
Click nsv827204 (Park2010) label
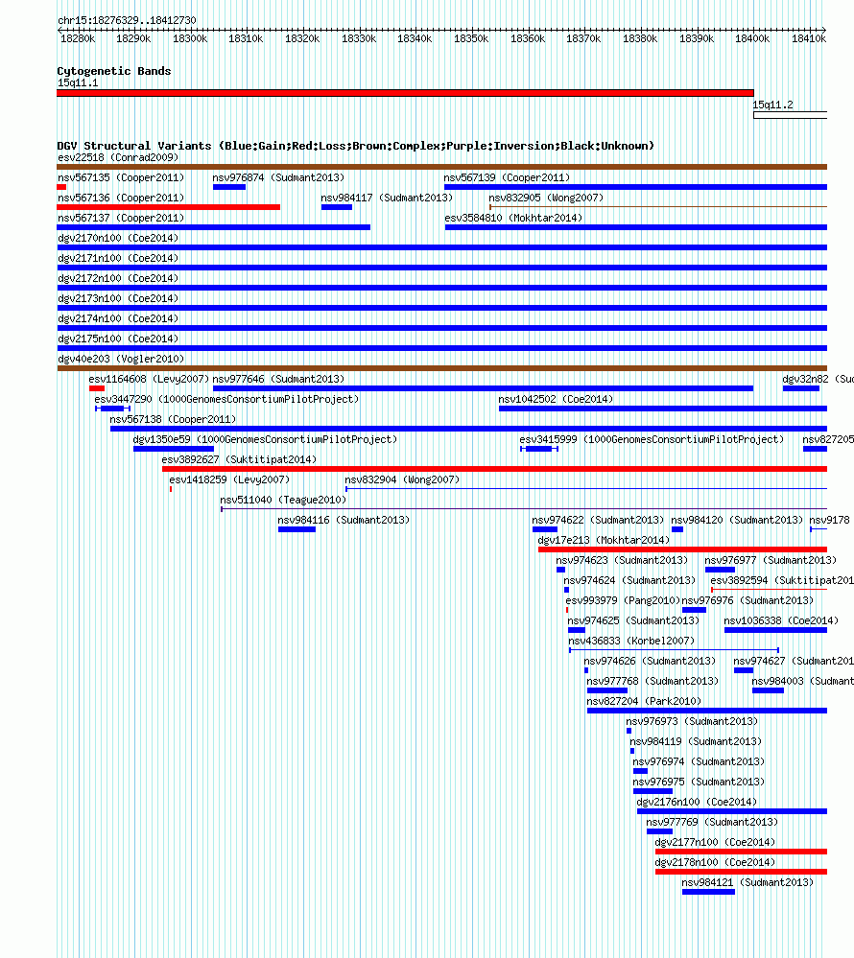[x=644, y=702]
